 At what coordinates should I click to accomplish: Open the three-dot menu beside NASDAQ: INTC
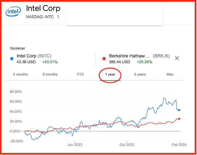(58, 17)
